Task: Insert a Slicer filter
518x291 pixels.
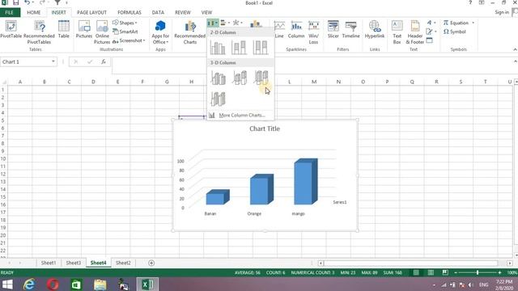Action: pos(333,30)
